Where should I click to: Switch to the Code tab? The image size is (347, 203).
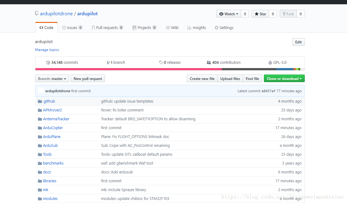[46, 27]
